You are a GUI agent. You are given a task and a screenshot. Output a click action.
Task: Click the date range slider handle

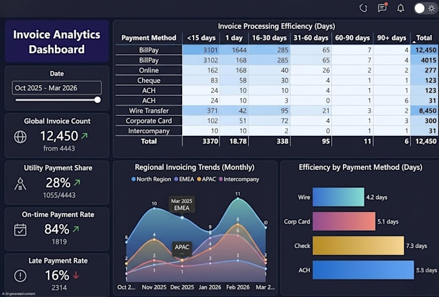97,100
